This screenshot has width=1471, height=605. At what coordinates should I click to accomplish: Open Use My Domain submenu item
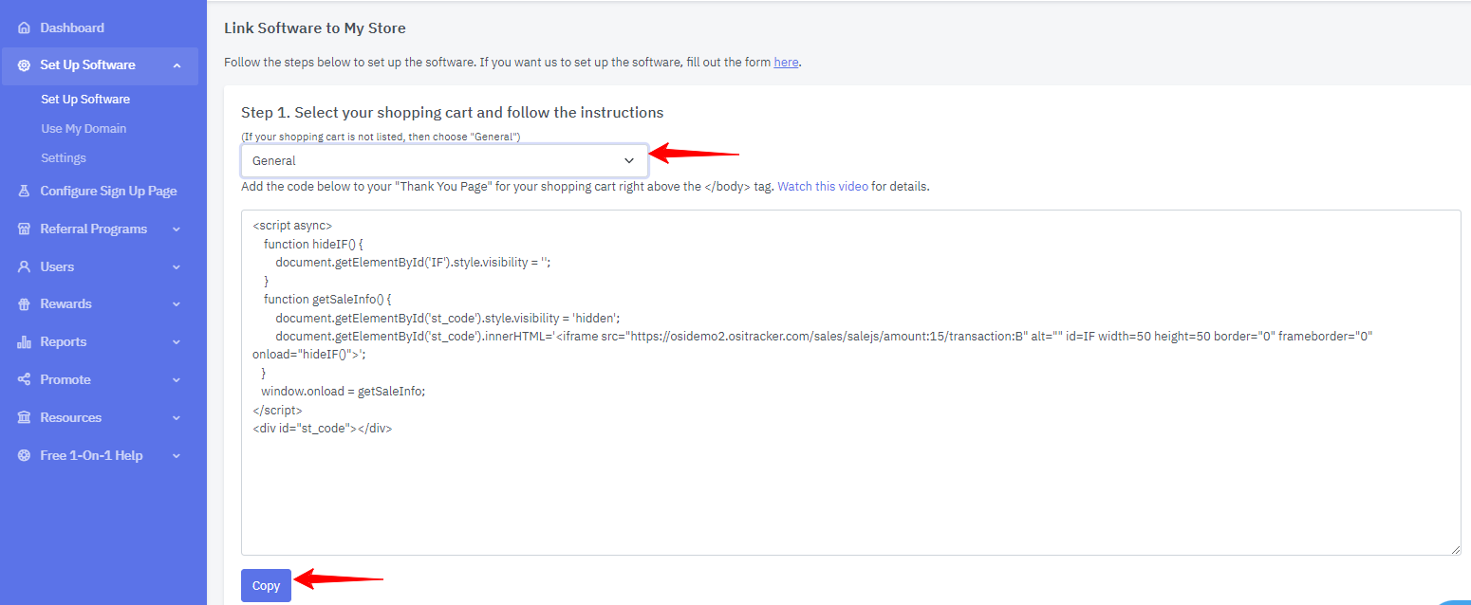[x=84, y=129]
